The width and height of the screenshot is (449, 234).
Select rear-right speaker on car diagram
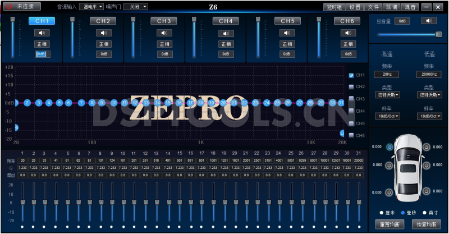(x=427, y=191)
